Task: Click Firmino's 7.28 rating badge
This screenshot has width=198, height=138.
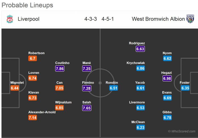Action: (x=87, y=88)
